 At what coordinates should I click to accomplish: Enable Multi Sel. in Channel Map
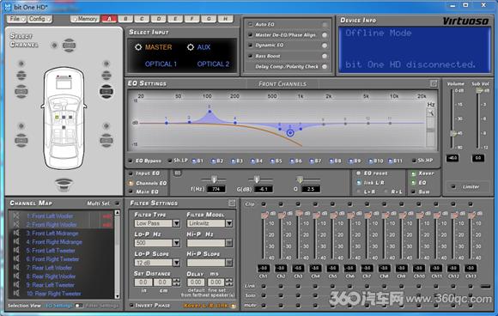(117, 204)
